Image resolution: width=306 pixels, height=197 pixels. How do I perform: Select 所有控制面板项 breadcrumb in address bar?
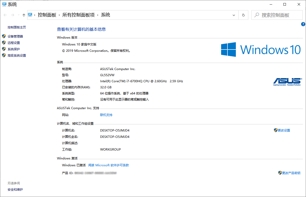pyautogui.click(x=79, y=15)
